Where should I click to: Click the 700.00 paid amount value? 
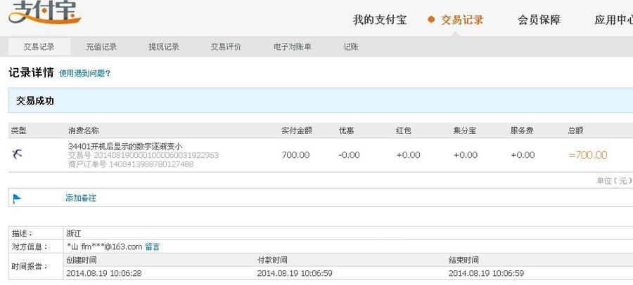[x=295, y=155]
